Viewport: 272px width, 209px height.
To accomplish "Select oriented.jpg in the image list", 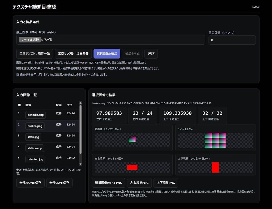I will 35,159.
